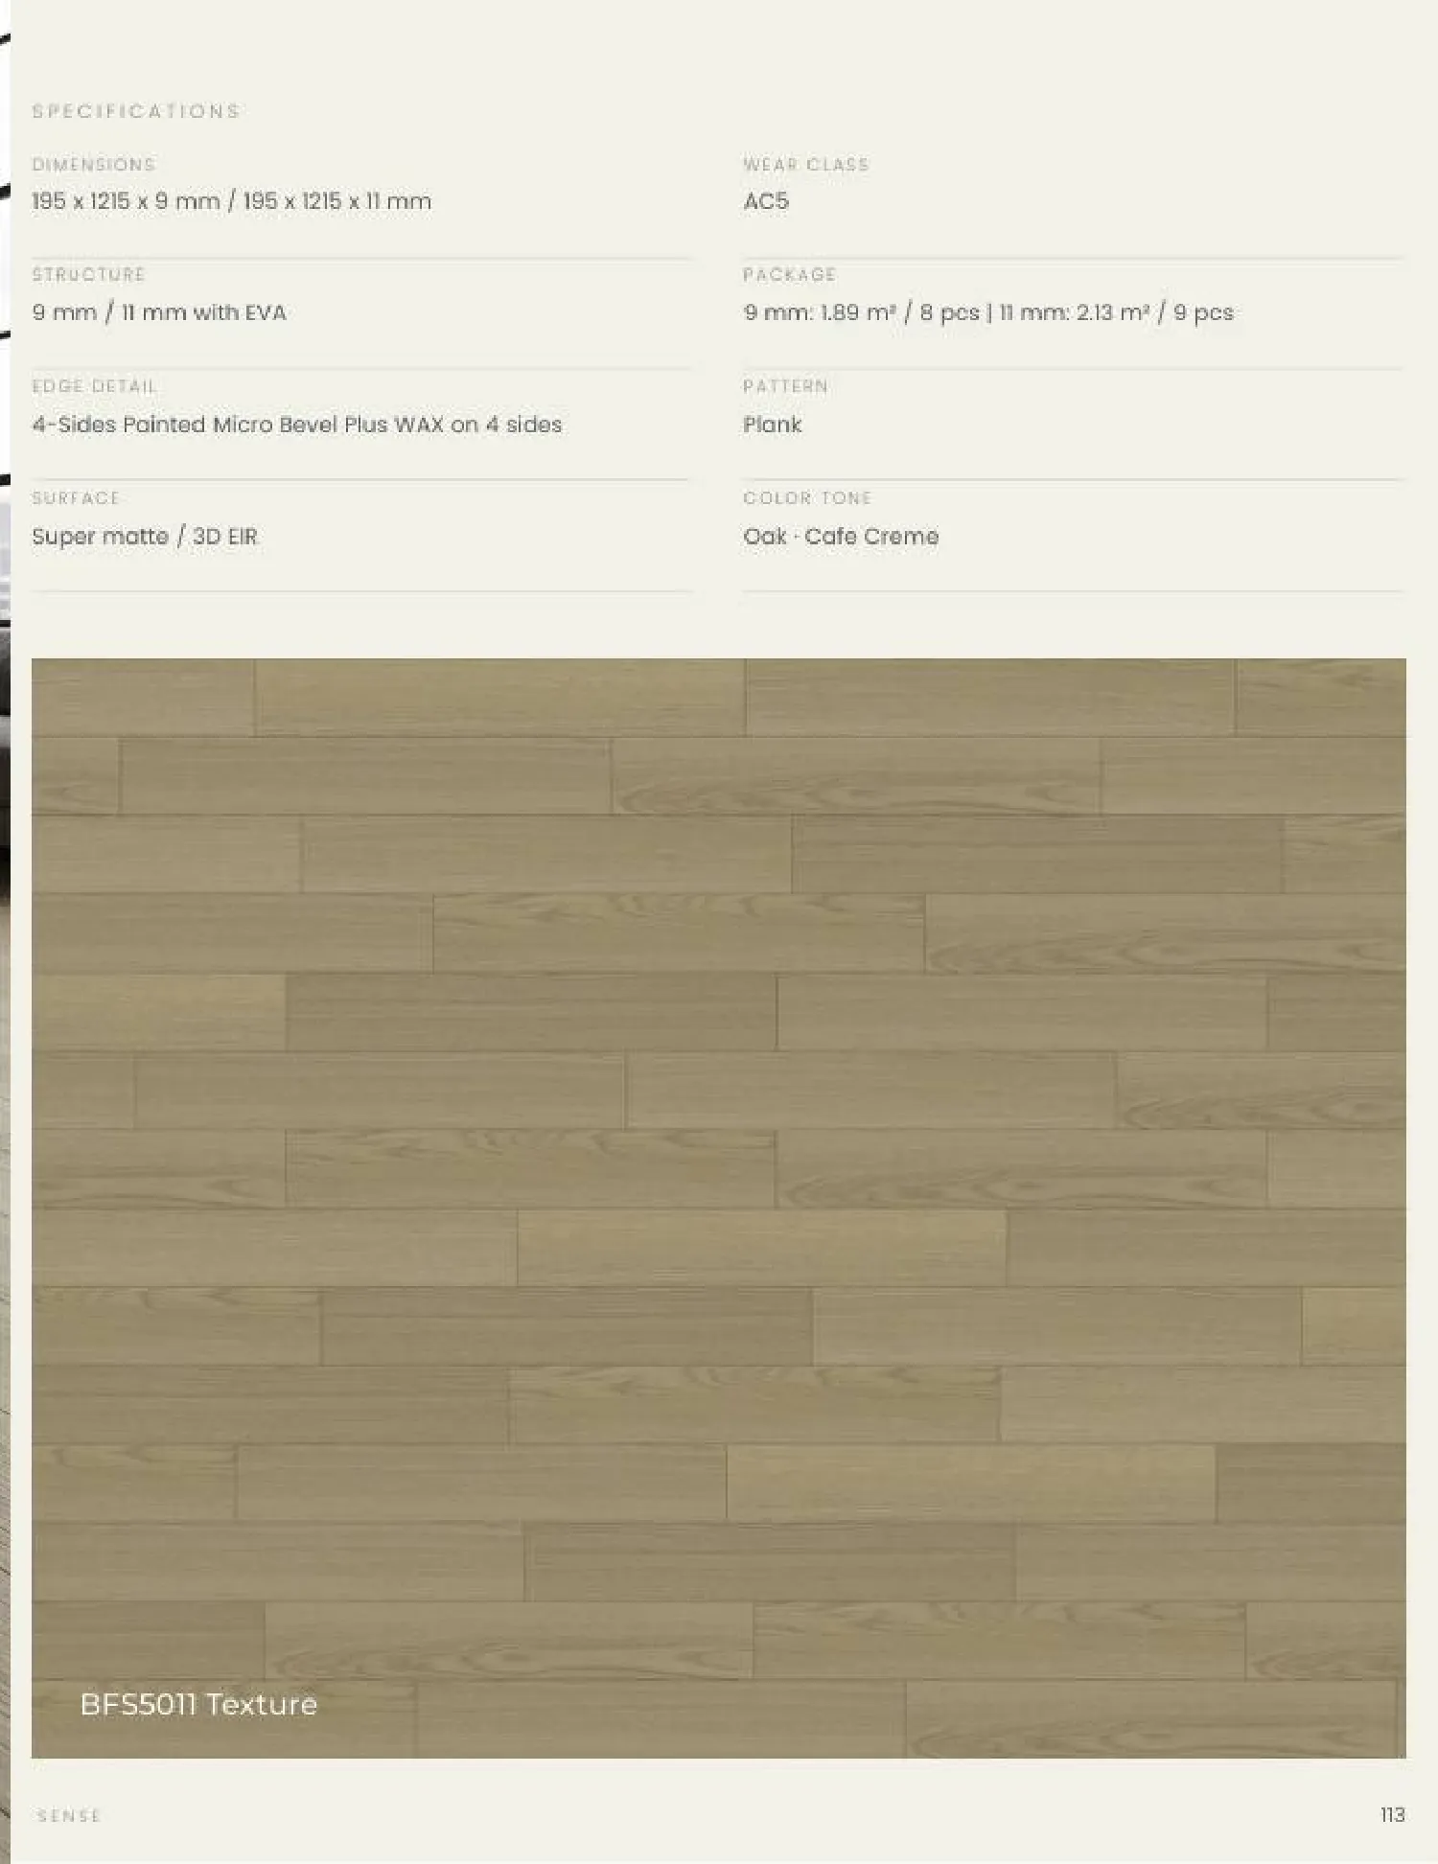Click the BFS5011 Texture caption
This screenshot has width=1438, height=1864.
198,1704
